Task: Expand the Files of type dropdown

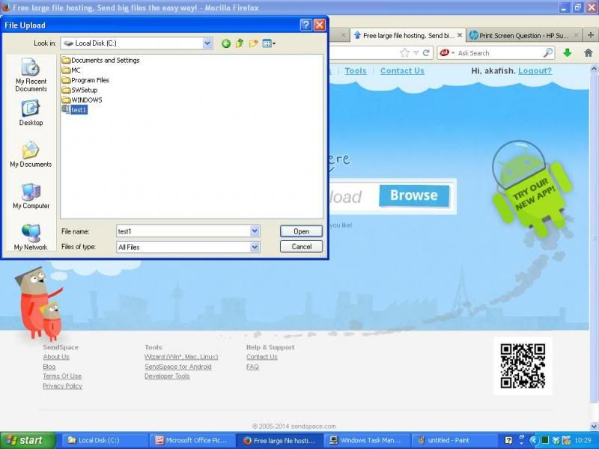Action: 255,247
